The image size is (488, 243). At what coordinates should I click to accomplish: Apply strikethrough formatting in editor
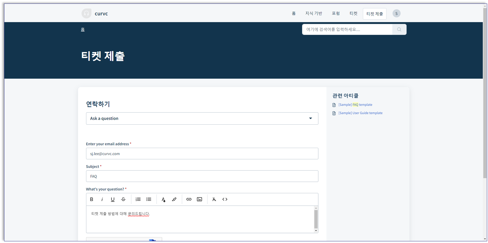(123, 199)
